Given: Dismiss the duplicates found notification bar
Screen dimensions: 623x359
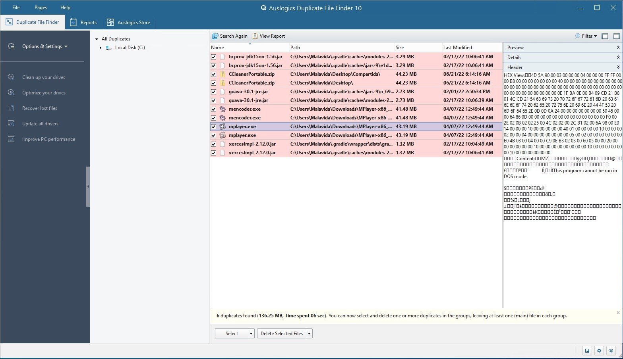Looking at the screenshot, I should [x=618, y=313].
